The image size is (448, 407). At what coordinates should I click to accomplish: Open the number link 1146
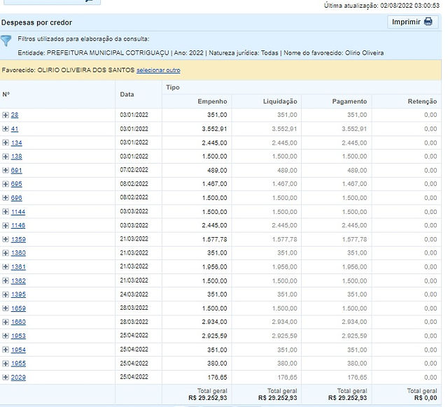coord(18,225)
